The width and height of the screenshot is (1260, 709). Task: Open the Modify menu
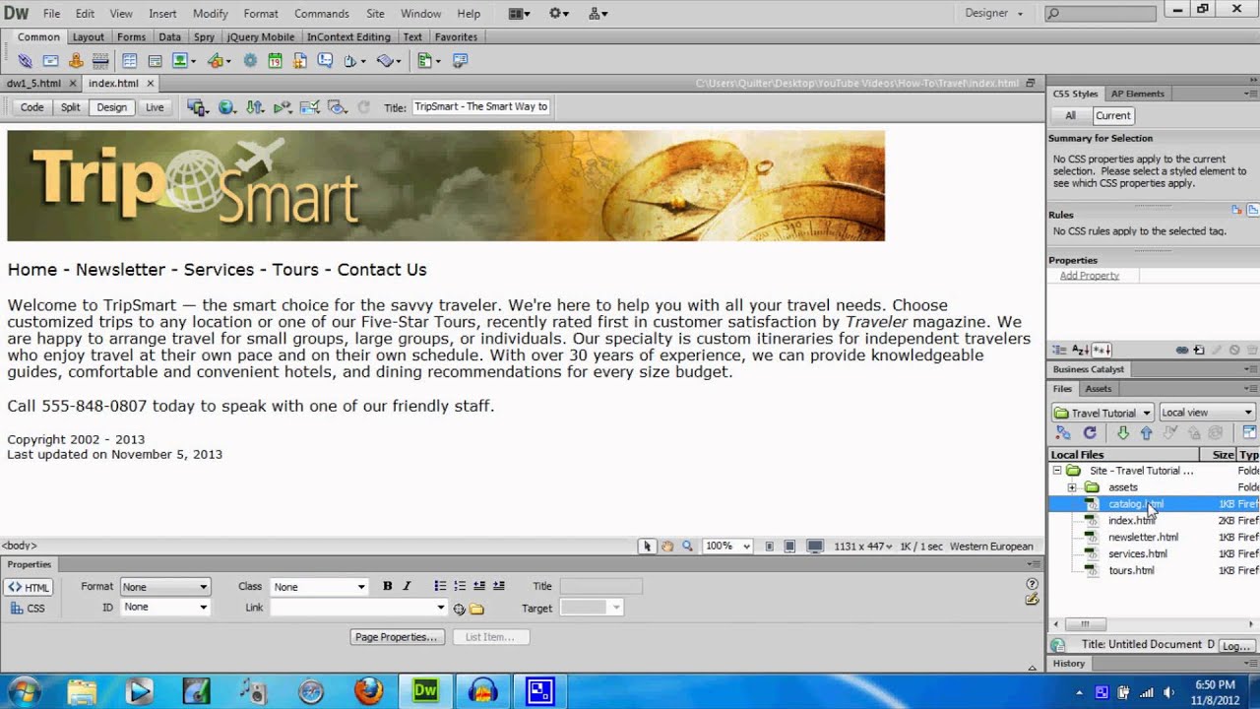point(211,14)
